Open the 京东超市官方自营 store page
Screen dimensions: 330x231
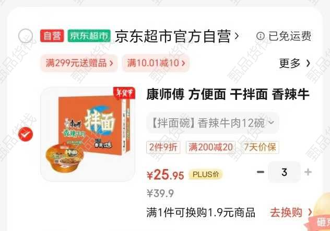point(176,36)
